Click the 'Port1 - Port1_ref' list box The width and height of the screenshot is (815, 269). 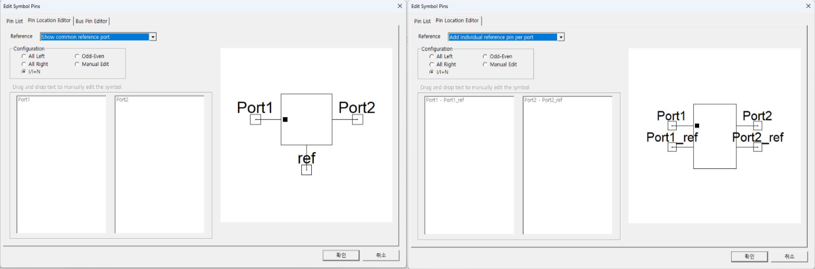click(469, 165)
